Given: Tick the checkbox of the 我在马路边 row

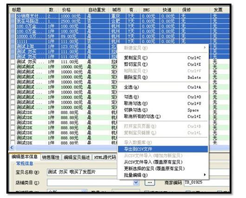Looking at the screenshot, I should (13, 21).
